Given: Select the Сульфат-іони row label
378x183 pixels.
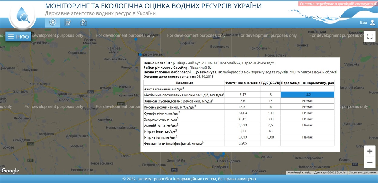Looking at the screenshot, I should [x=162, y=113].
